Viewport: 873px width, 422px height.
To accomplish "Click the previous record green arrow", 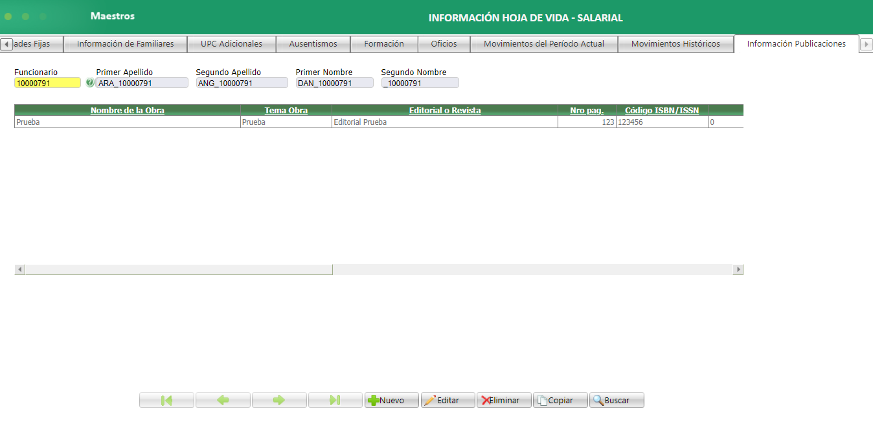I will (x=223, y=399).
